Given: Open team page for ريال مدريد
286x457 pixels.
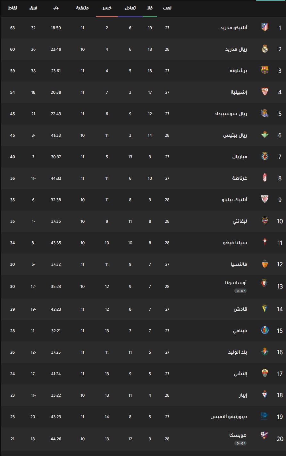Looking at the screenshot, I should coord(236,49).
